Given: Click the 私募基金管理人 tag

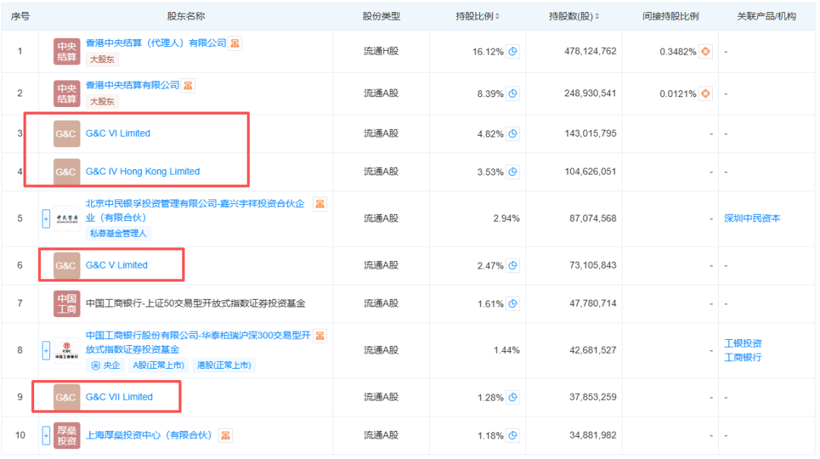Looking at the screenshot, I should pyautogui.click(x=118, y=233).
